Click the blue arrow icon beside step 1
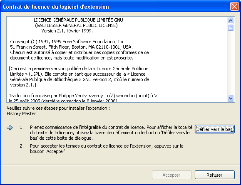241x185 pixels. pos(10,128)
